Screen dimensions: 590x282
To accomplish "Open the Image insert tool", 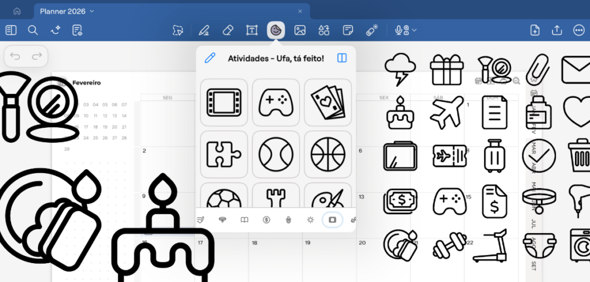I will pos(300,30).
